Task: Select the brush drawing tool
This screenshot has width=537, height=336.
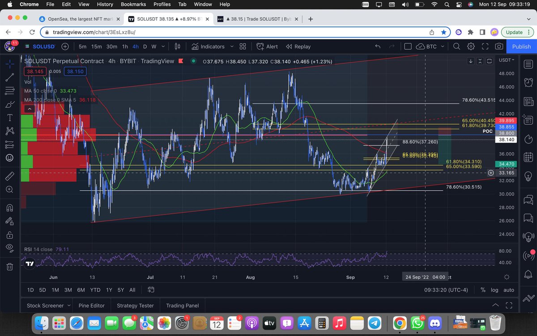Action: point(9,104)
